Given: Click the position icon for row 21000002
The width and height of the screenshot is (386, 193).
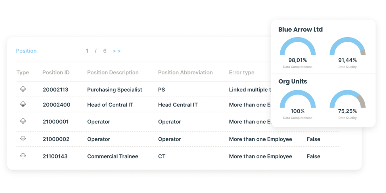Looking at the screenshot, I should (23, 139).
